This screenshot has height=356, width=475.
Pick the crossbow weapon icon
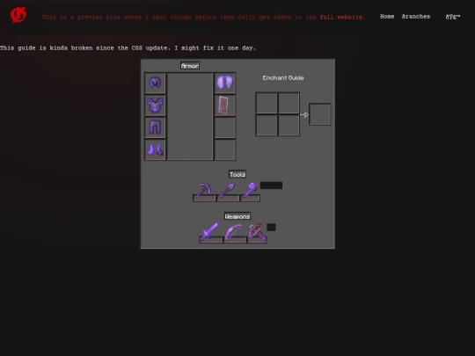tap(257, 233)
